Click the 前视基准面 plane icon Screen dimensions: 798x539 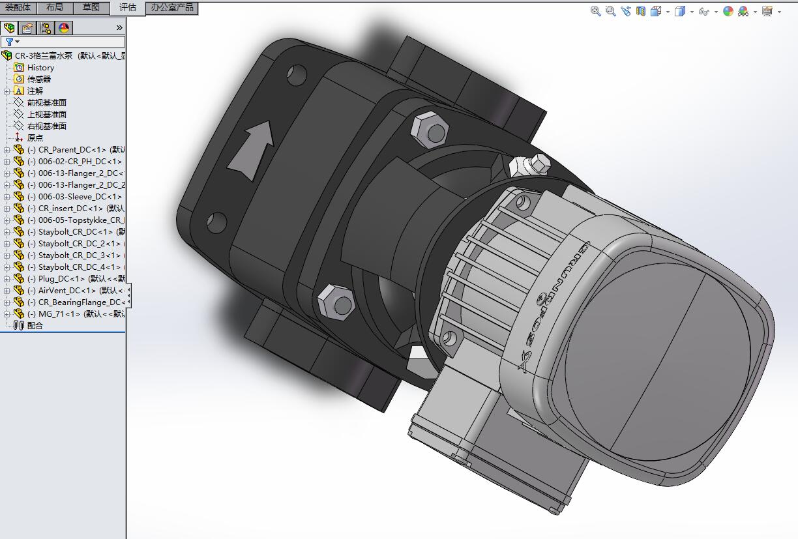coord(19,102)
